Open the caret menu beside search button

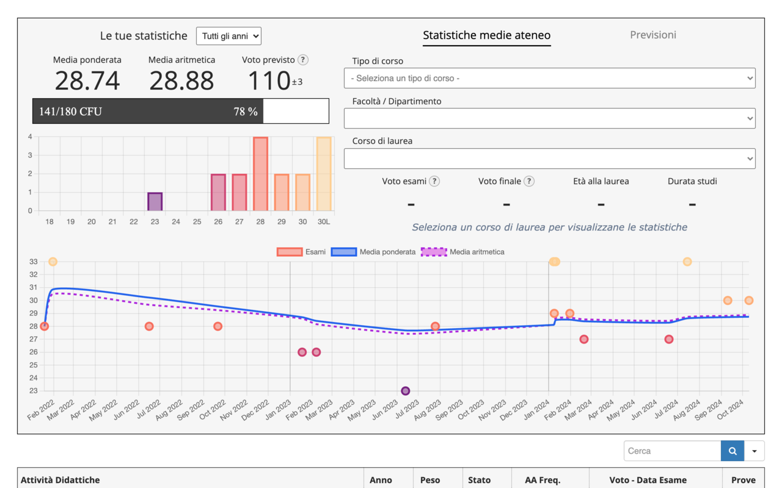point(755,451)
